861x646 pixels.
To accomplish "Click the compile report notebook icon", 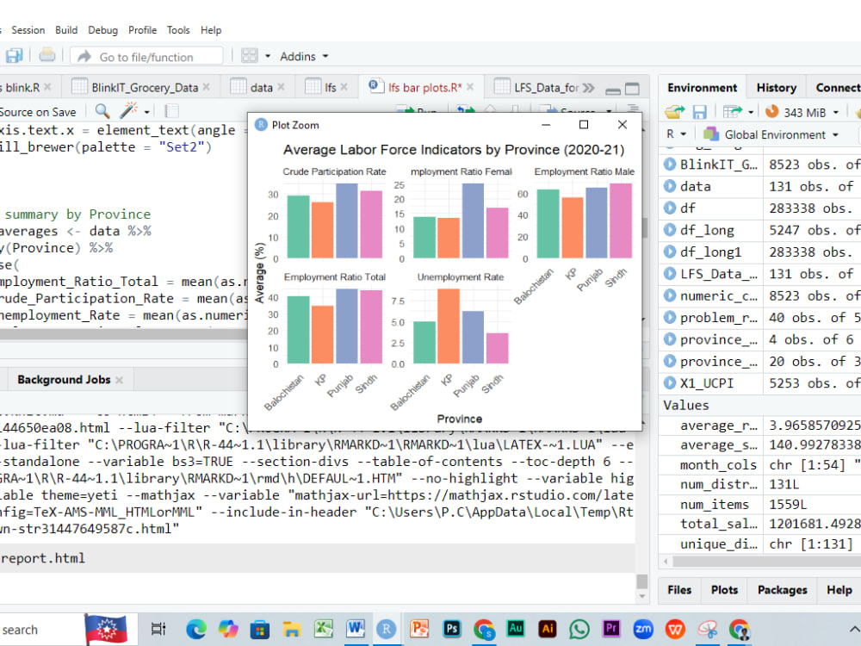I will [x=171, y=111].
